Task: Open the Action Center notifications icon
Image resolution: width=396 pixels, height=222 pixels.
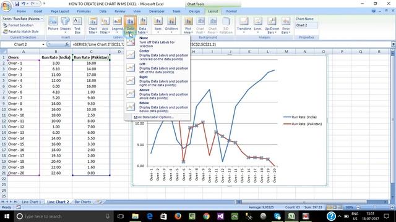Action: coord(386,216)
